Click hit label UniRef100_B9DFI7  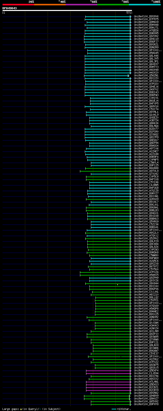coord(146,42)
